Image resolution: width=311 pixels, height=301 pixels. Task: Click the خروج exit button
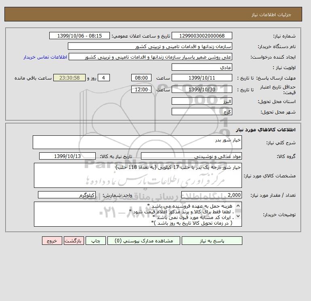click(x=52, y=241)
